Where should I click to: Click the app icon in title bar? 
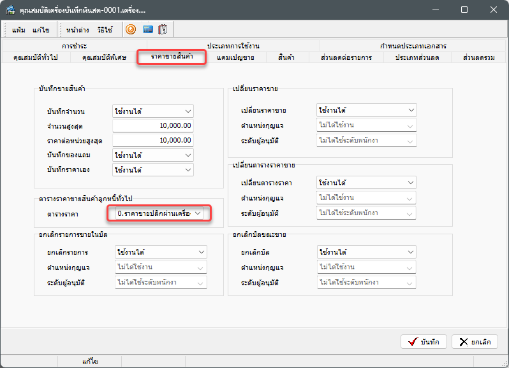pyautogui.click(x=10, y=10)
